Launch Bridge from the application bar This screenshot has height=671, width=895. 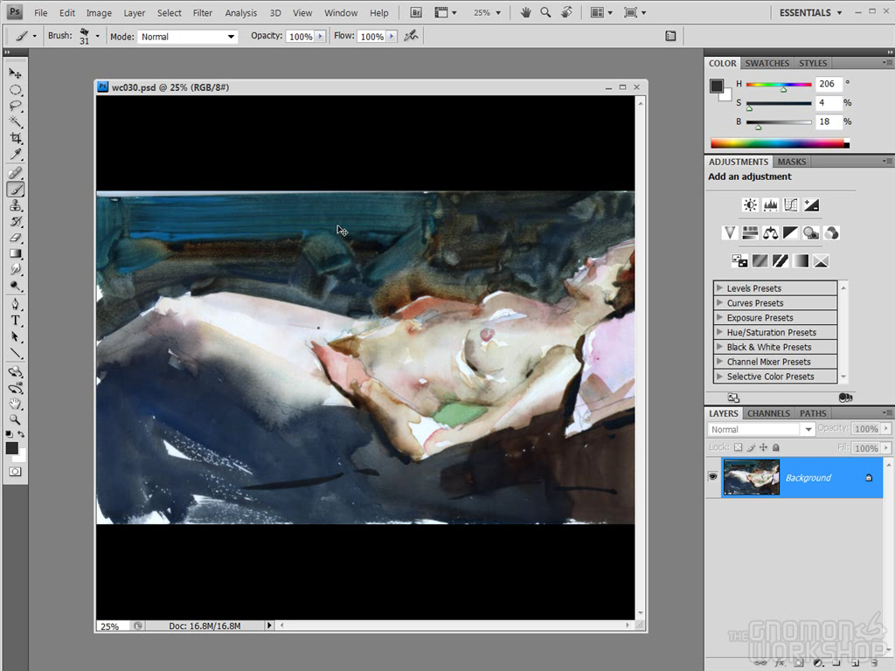coord(416,12)
